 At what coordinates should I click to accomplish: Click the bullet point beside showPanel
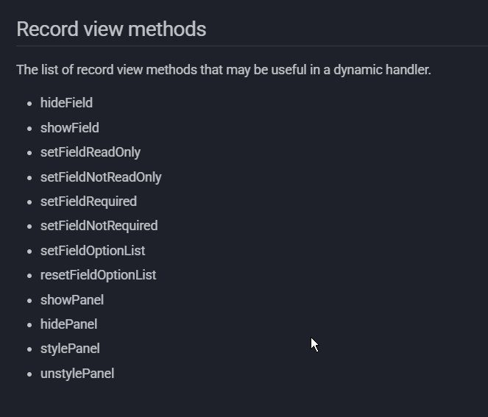[29, 301]
